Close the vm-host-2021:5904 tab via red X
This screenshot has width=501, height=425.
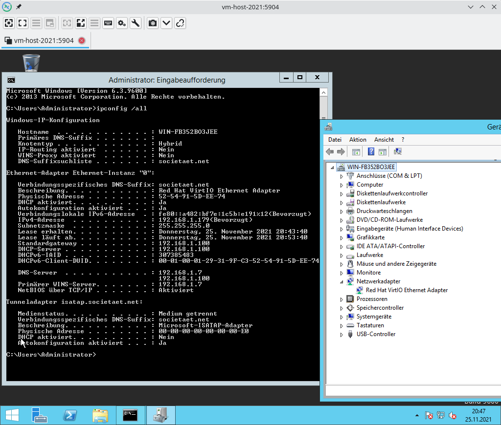[82, 41]
